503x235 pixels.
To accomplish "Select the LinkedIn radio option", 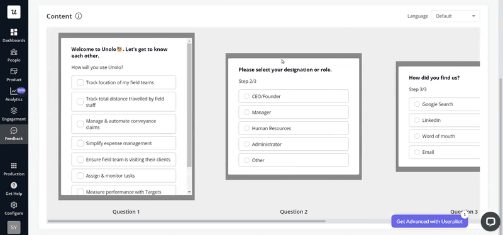I will coord(417,120).
